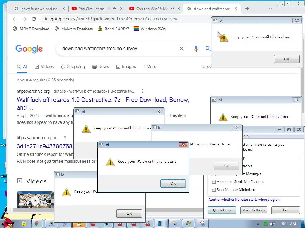Enable Start Narrator Minimized checkbox
Image resolution: width=305 pixels, height=228 pixels.
click(214, 190)
